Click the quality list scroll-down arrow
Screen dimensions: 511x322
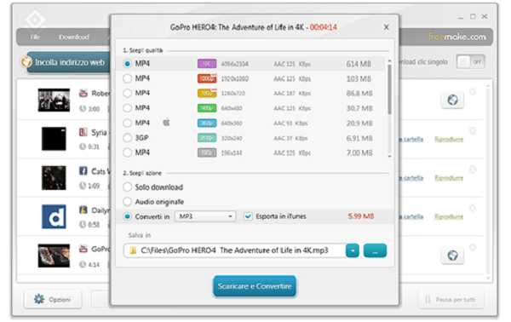pyautogui.click(x=389, y=157)
